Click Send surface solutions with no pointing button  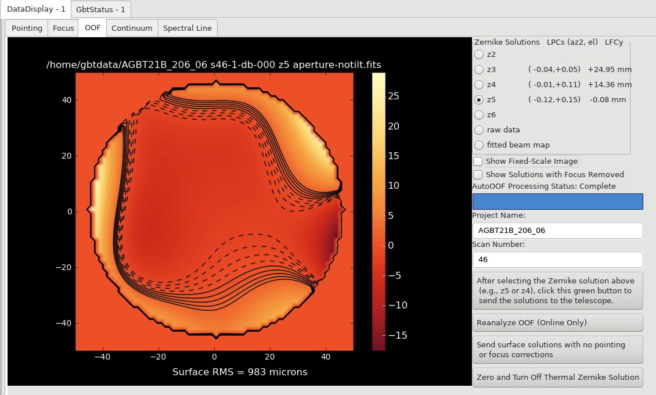coord(557,349)
